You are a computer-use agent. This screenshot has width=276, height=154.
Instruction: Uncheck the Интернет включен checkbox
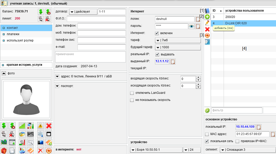[x=157, y=33]
